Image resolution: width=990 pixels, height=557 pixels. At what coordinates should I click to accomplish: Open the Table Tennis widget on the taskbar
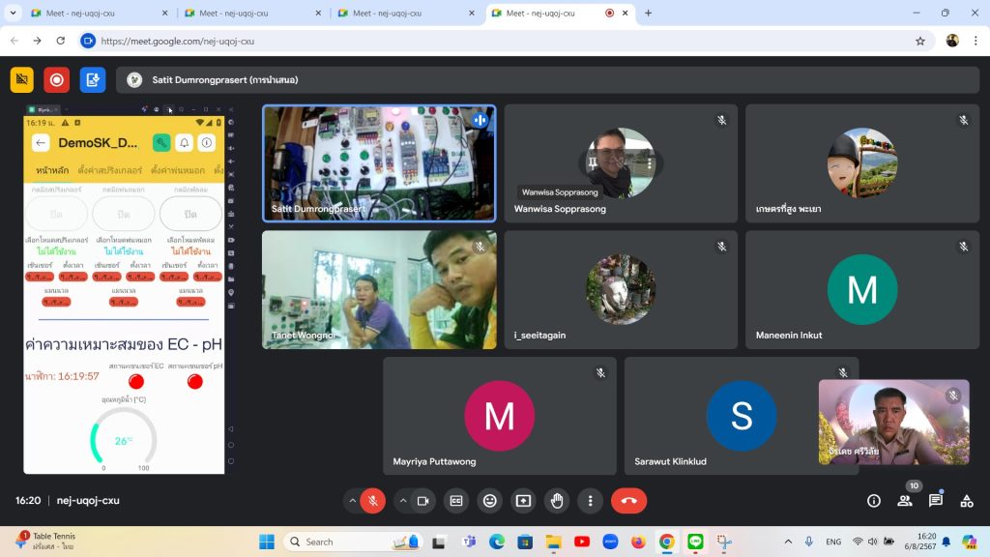(x=44, y=542)
